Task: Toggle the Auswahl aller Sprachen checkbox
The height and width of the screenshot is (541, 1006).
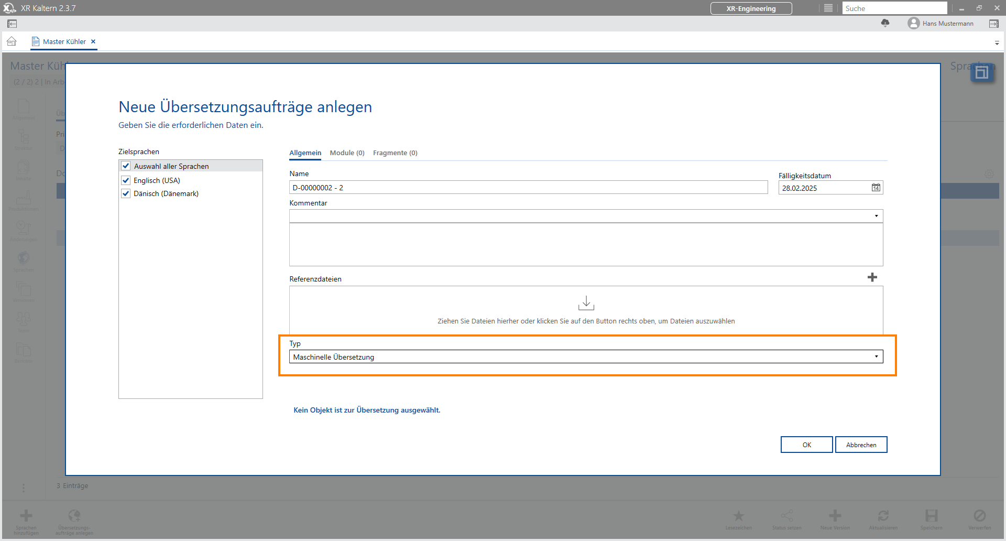Action: [x=126, y=166]
